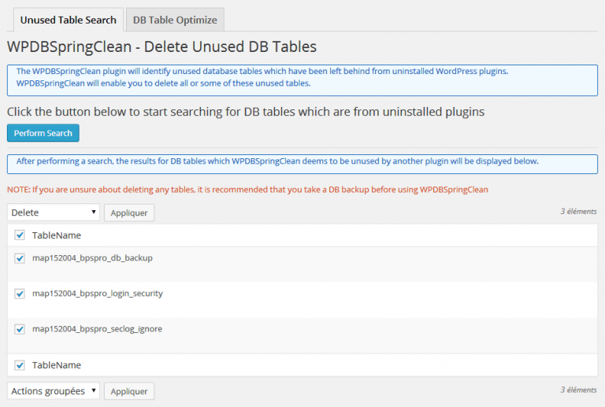Click the map152004_bpspro_seclog_ignore table name

(97, 329)
